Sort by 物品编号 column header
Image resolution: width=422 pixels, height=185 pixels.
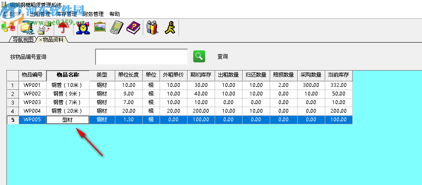(x=32, y=75)
